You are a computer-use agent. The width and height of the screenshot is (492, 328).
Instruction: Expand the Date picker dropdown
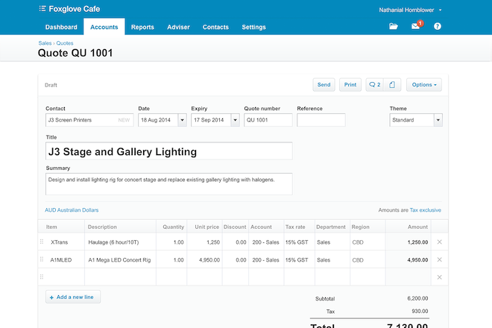(x=182, y=120)
